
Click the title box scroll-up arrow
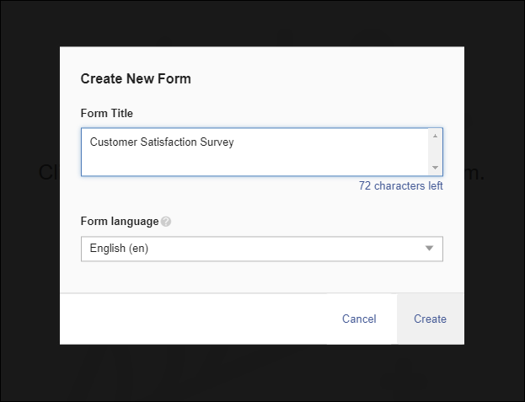pos(435,136)
